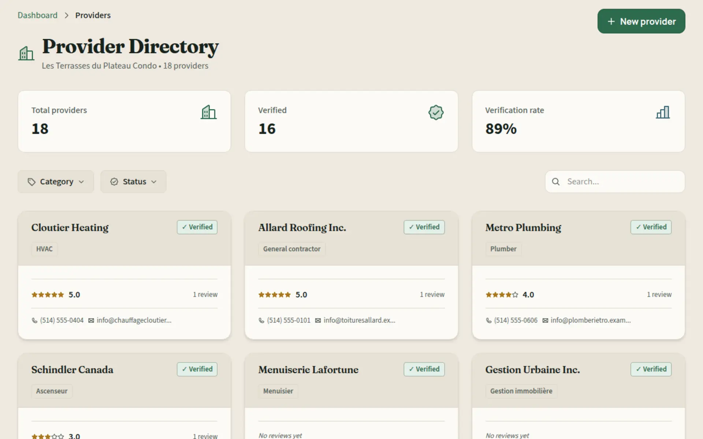Click the magnifier icon in search box
This screenshot has width=703, height=439.
coord(556,181)
